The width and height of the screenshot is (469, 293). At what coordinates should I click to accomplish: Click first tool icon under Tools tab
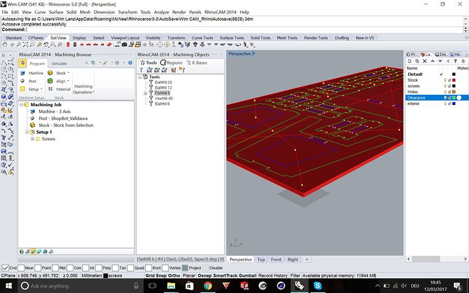[141, 70]
